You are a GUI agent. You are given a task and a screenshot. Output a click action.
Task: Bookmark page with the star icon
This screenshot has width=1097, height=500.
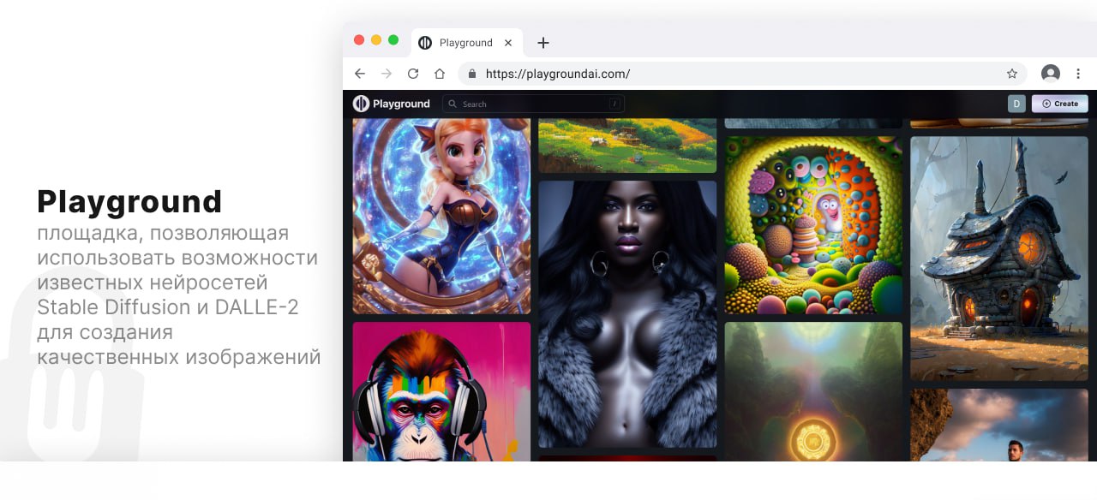pyautogui.click(x=1012, y=74)
